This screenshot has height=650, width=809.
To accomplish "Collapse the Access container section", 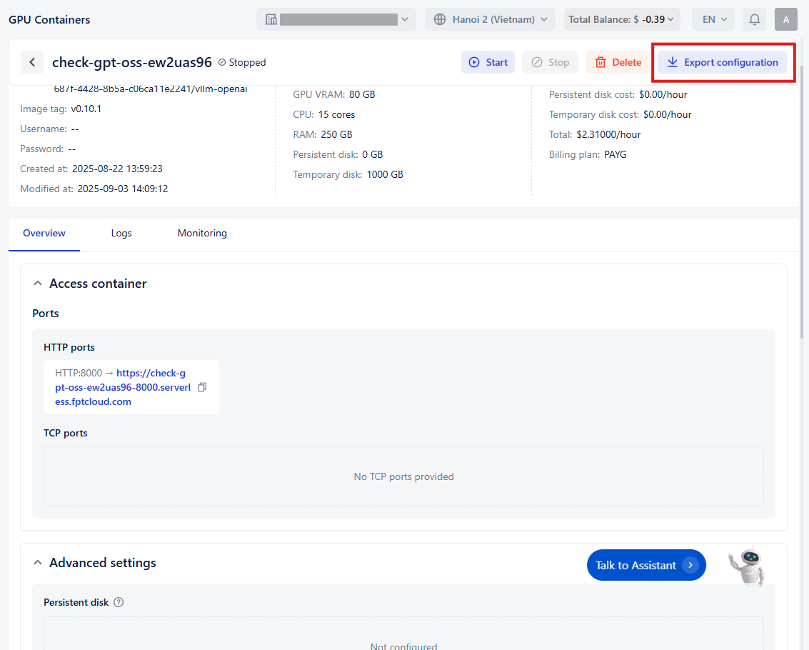I will point(38,284).
